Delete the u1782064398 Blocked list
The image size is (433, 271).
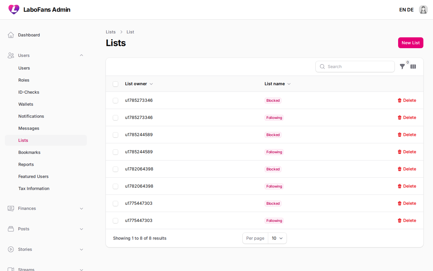[407, 169]
